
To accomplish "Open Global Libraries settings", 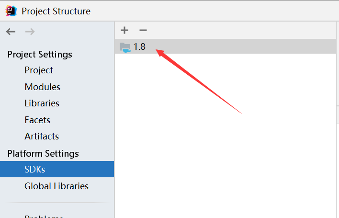I will point(56,186).
